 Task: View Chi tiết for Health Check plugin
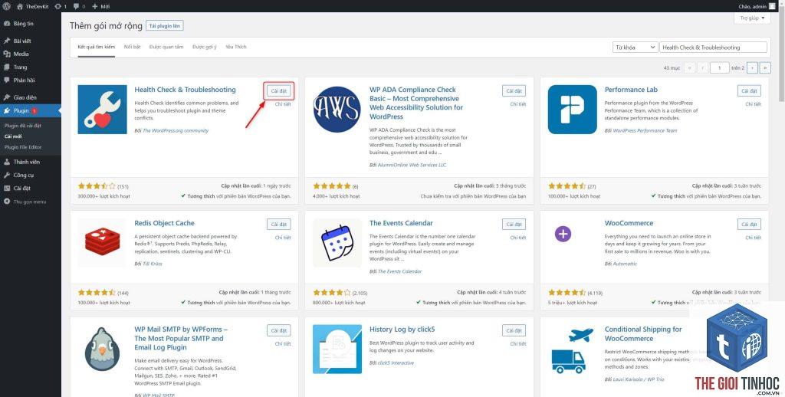pos(282,104)
